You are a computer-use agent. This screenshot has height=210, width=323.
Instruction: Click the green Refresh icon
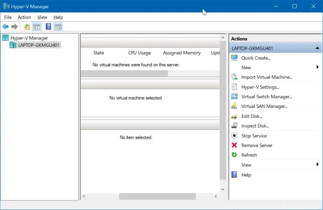(x=234, y=155)
